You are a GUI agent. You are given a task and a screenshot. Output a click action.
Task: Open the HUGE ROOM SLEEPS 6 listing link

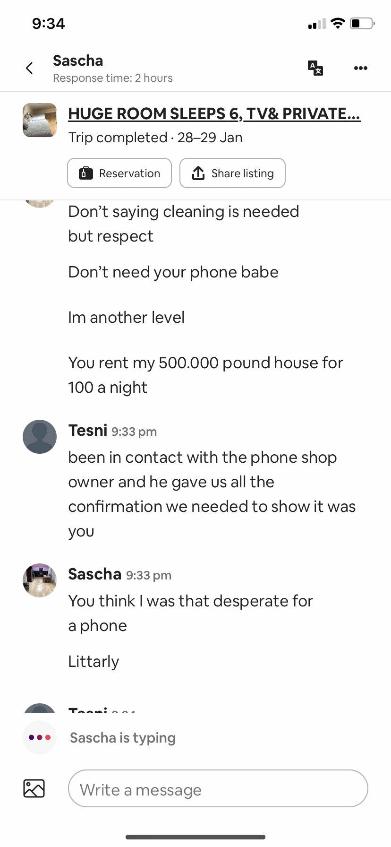tap(214, 113)
